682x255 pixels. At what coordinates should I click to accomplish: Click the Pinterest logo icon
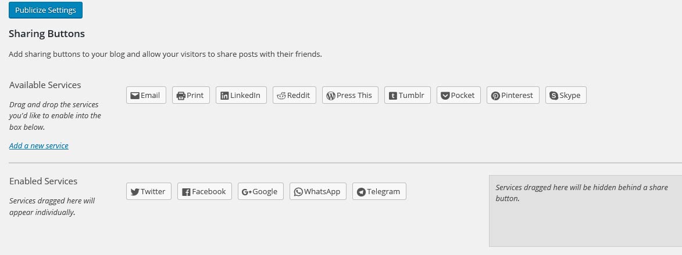click(x=495, y=96)
